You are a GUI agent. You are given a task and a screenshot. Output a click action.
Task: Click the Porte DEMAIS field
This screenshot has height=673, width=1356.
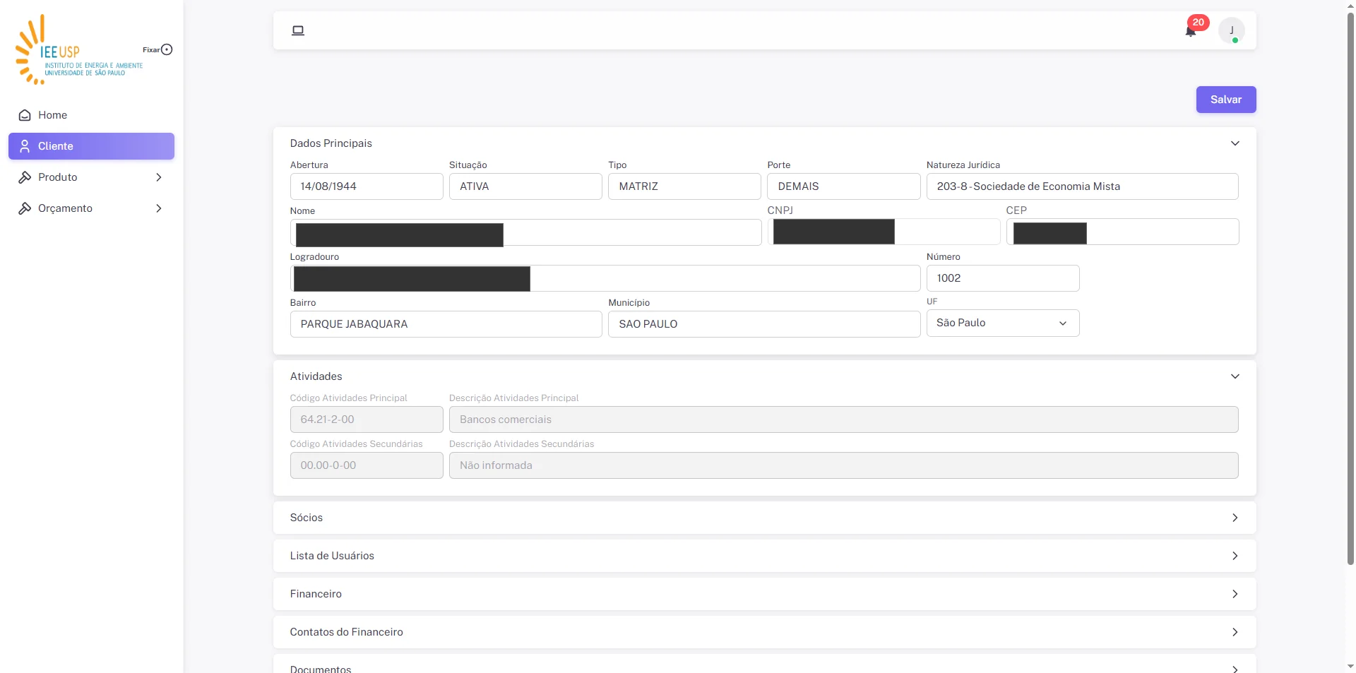click(x=843, y=186)
